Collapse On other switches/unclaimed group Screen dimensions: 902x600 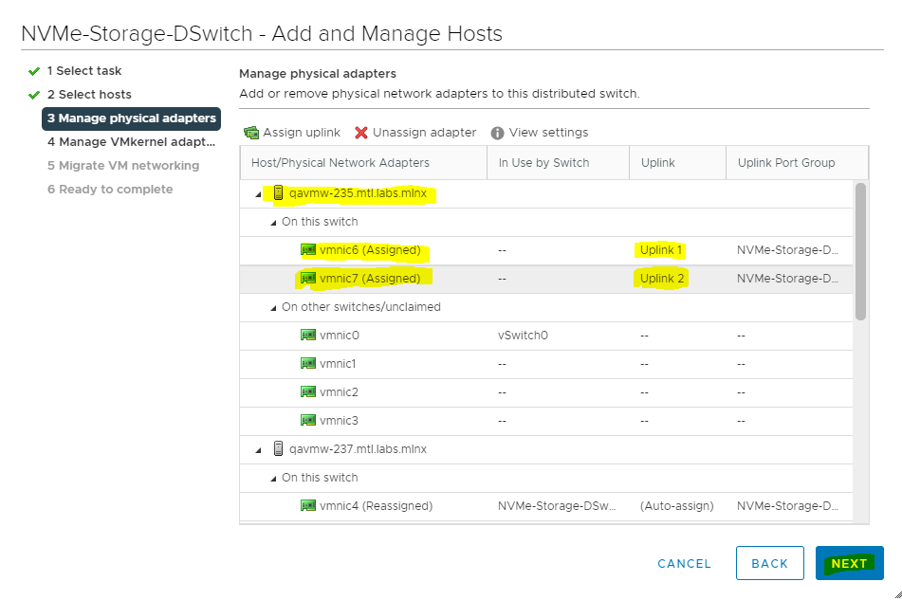coord(273,308)
